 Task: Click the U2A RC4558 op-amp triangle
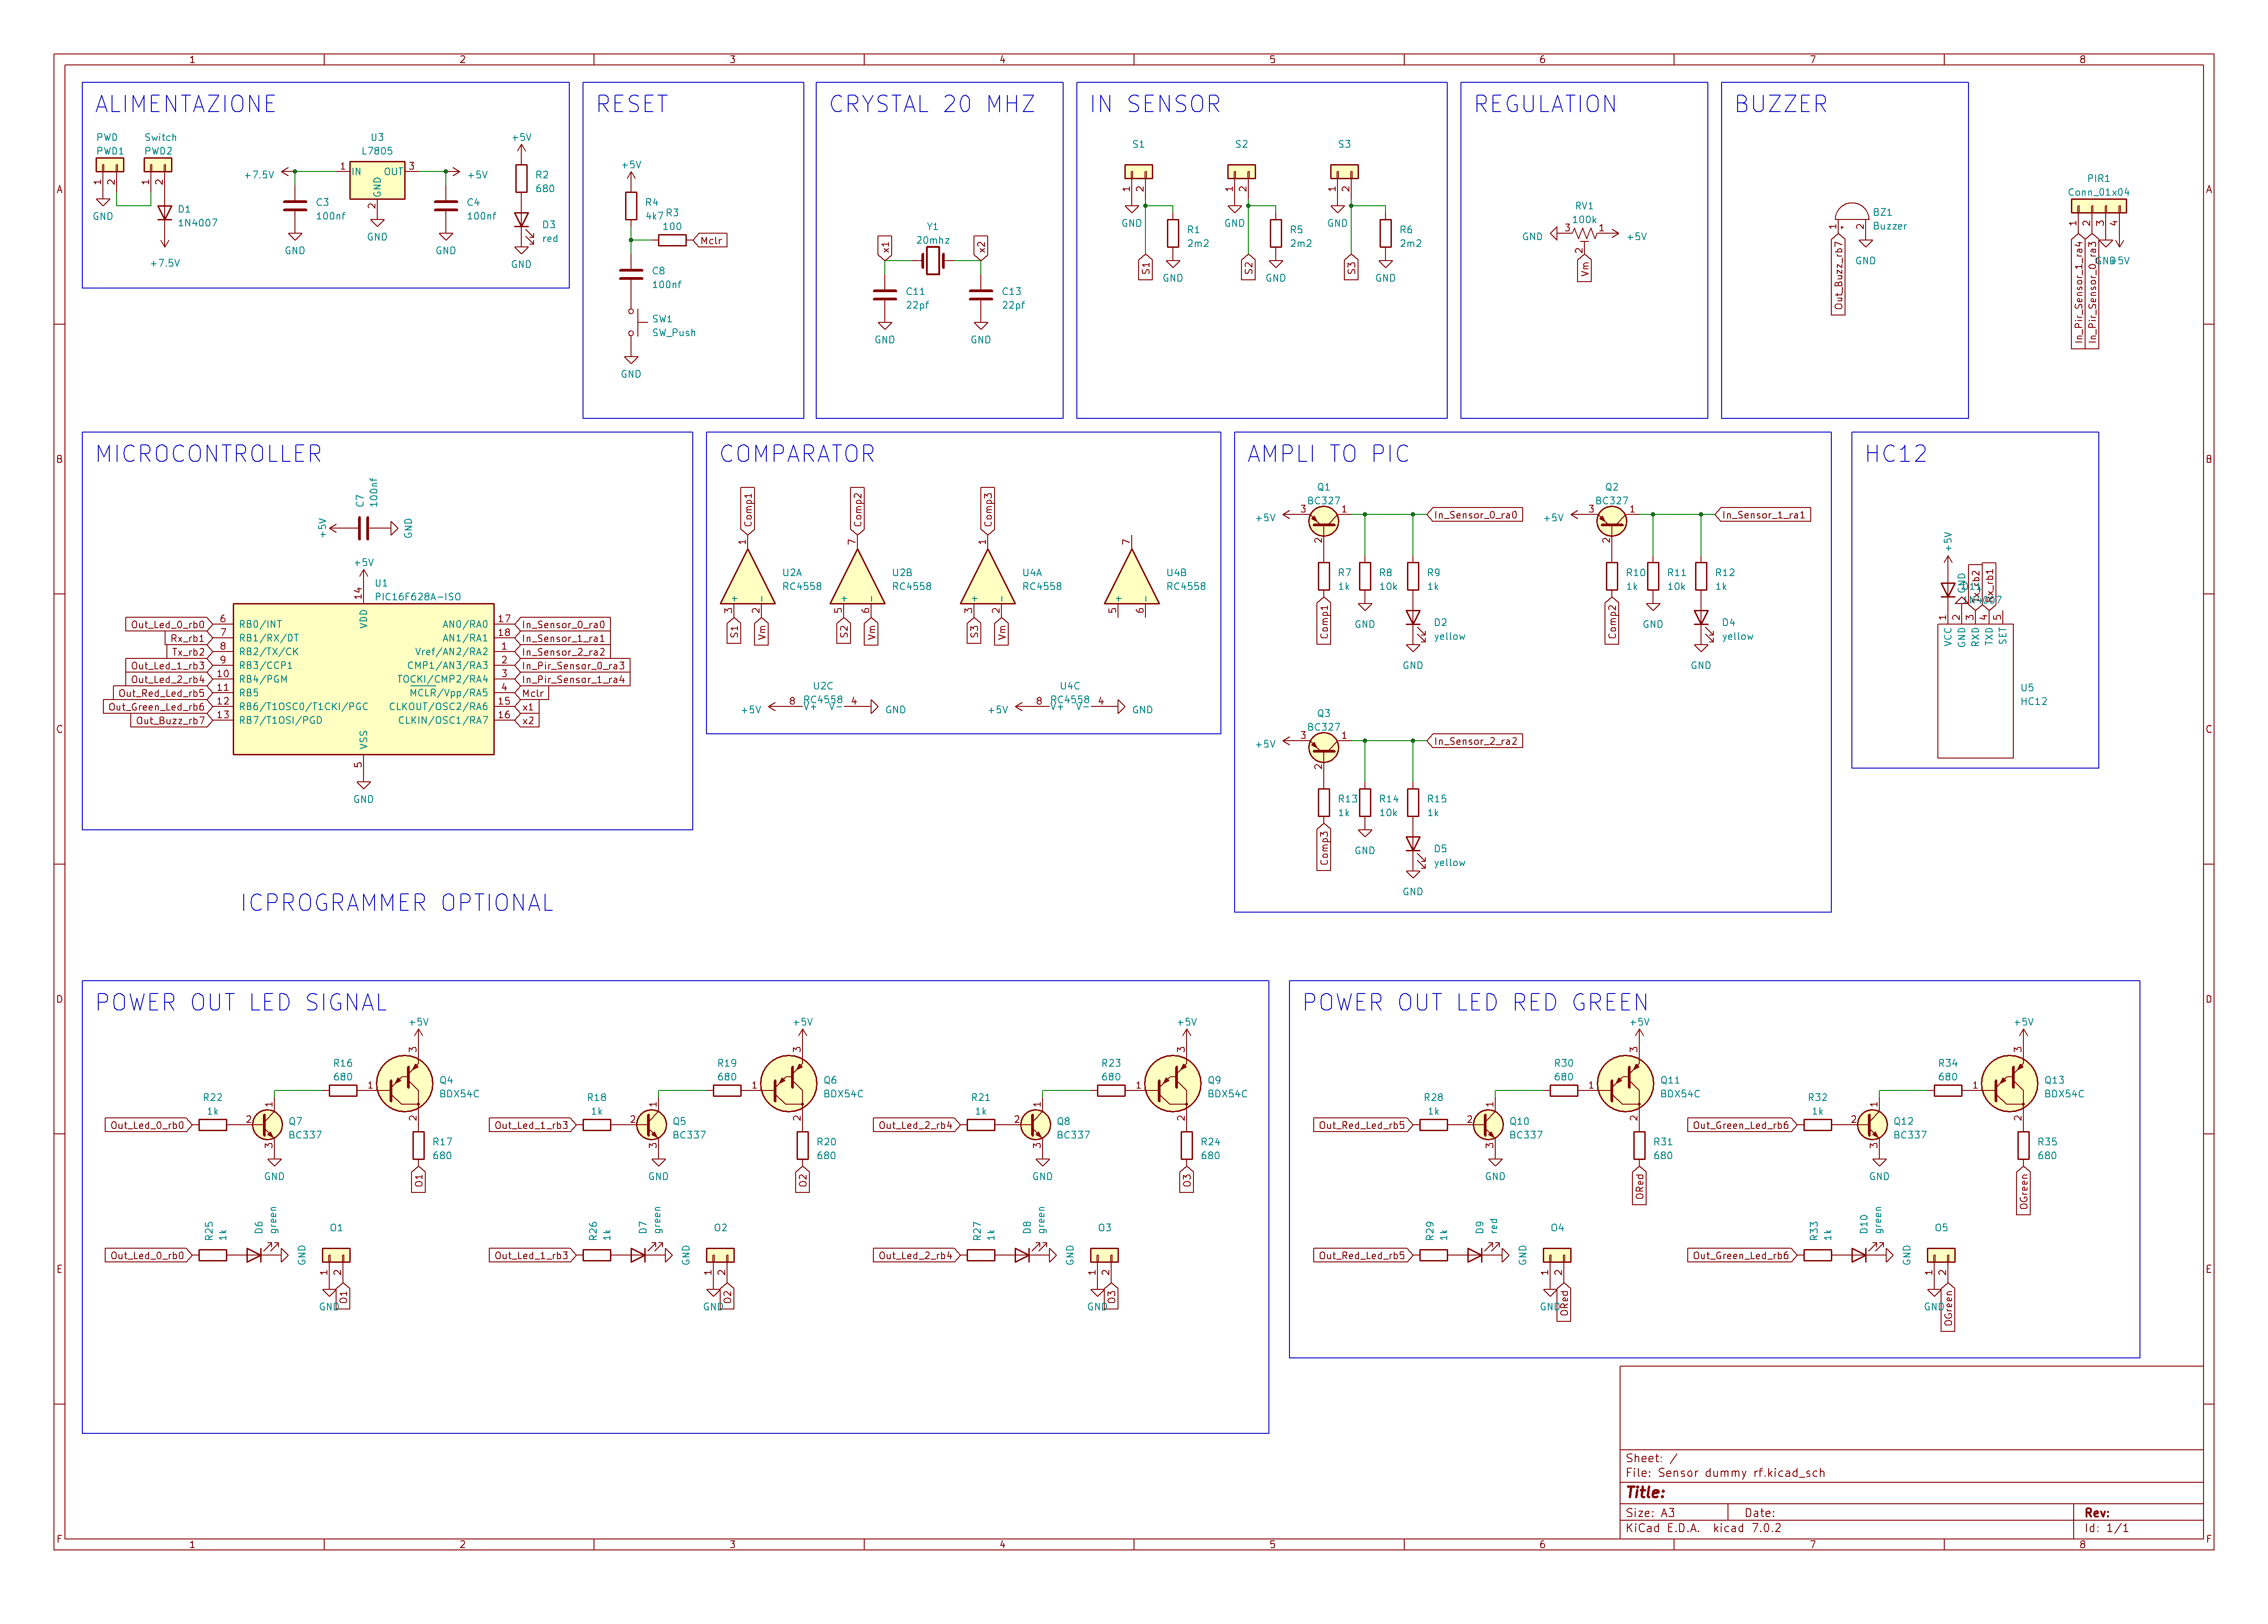[747, 578]
